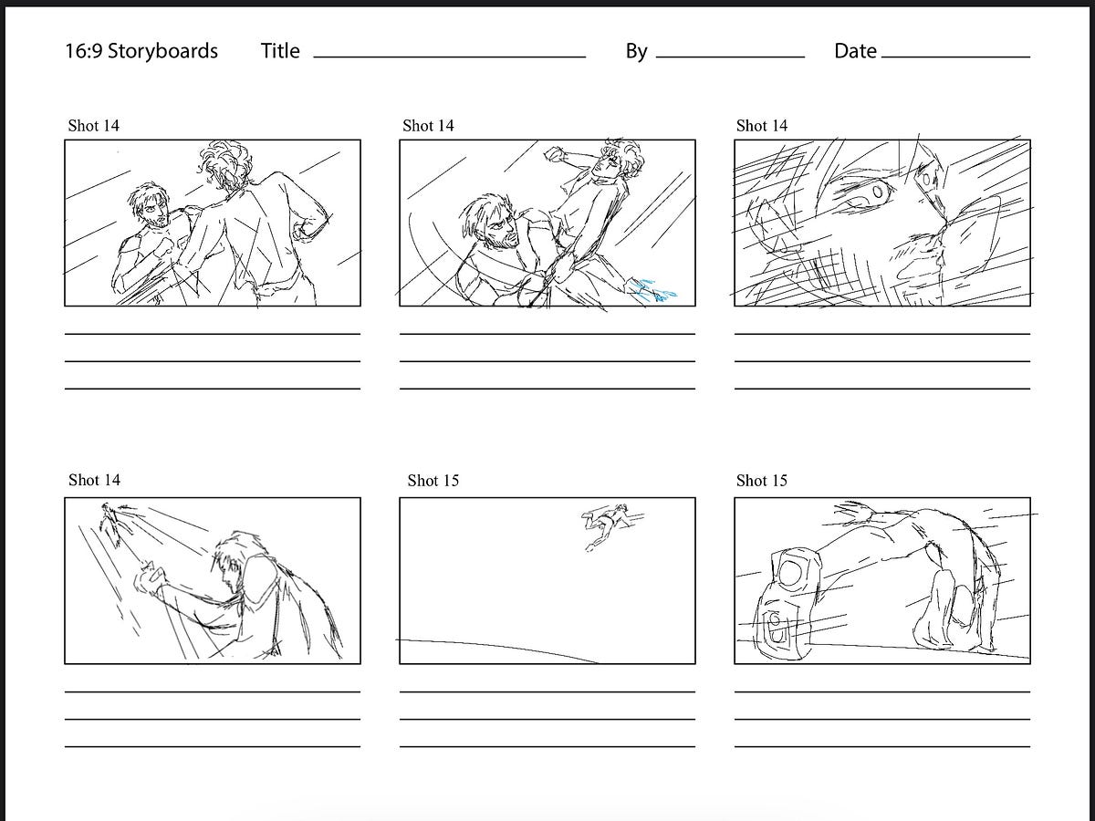Click the second Shot 14 label

click(x=428, y=126)
